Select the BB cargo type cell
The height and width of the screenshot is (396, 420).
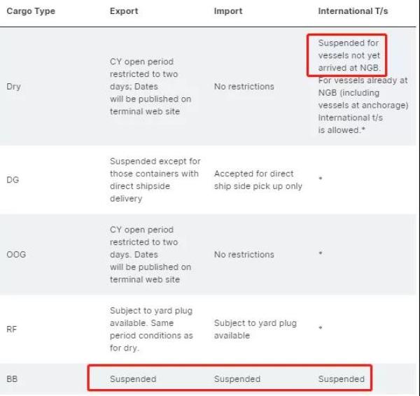[x=12, y=379]
